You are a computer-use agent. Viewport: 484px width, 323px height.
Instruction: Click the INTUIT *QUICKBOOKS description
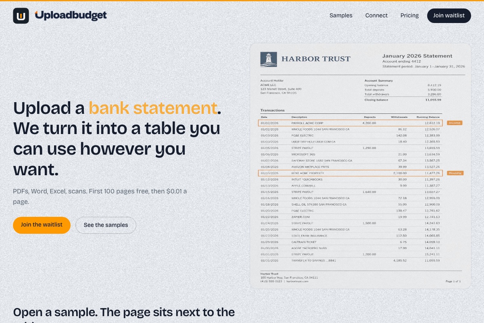tap(307, 179)
